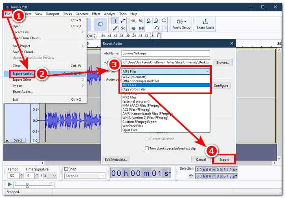Check Trim blank space before first clip

point(147,148)
